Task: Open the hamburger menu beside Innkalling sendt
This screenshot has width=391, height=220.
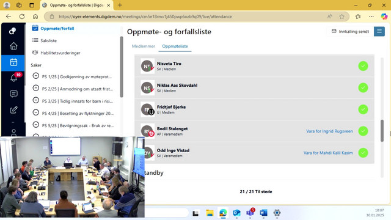Action: click(379, 31)
